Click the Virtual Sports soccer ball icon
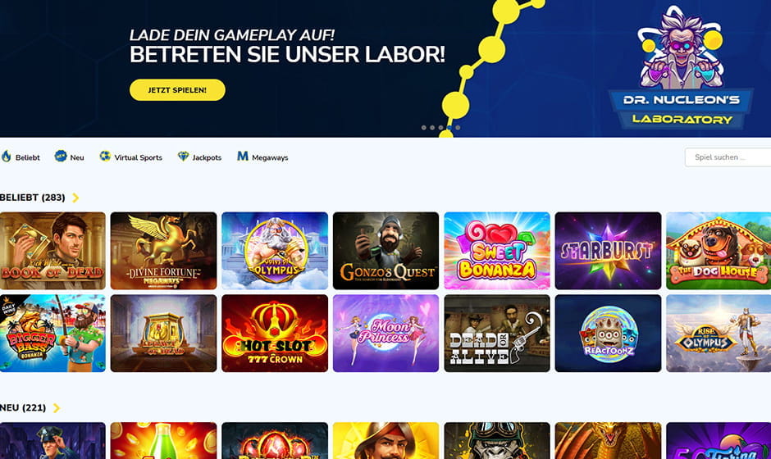 pos(105,157)
